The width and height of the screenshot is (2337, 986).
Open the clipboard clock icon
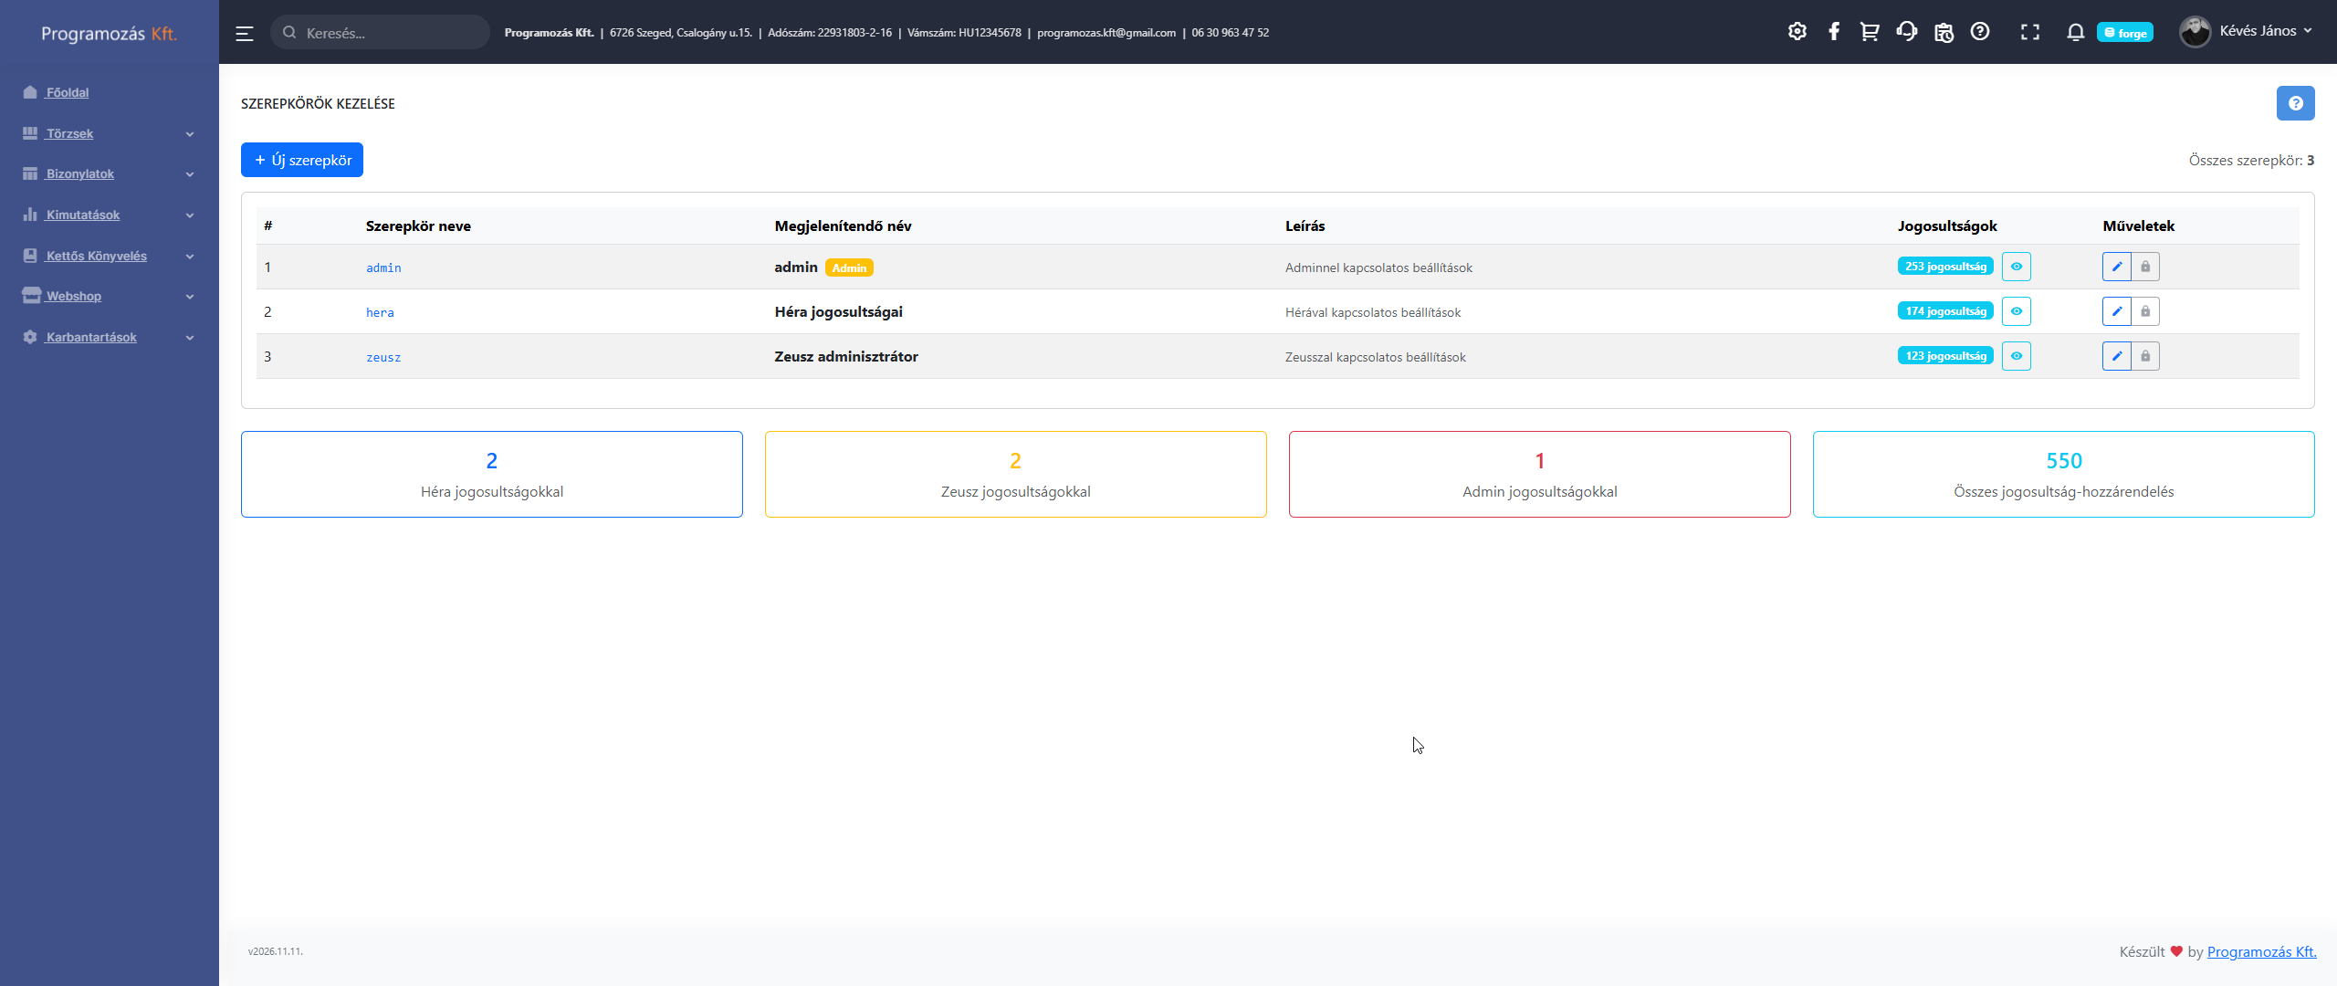pyautogui.click(x=1944, y=33)
